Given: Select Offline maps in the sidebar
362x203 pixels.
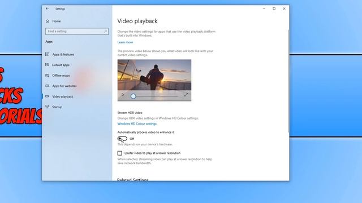Looking at the screenshot, I should point(61,76).
